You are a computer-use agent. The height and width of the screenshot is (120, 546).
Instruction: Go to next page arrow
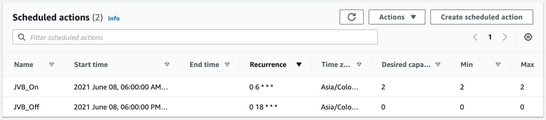505,37
